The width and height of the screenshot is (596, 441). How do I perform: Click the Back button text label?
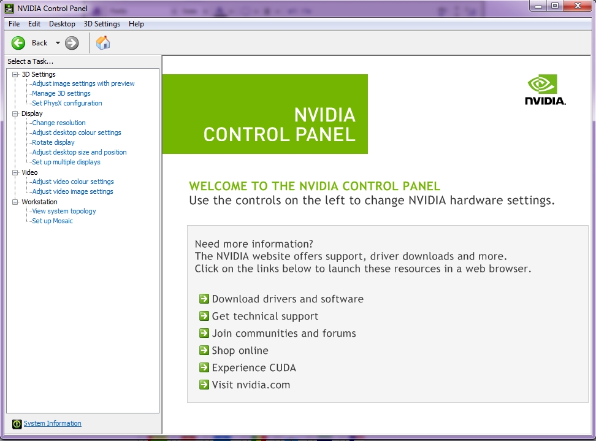point(39,43)
